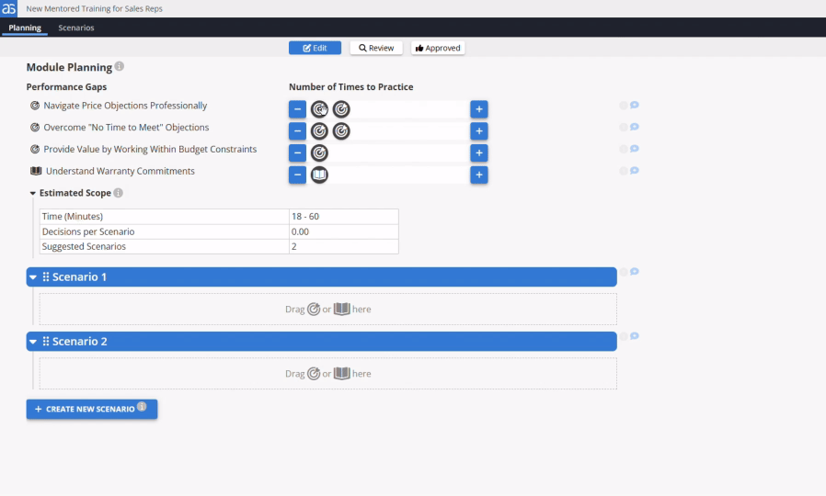
Task: Select the Planning tab
Action: (x=25, y=28)
